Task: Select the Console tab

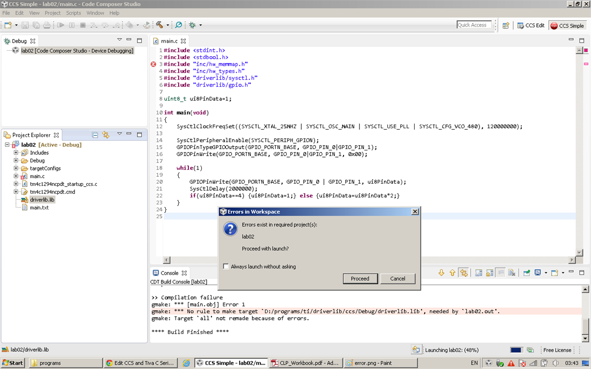Action: tap(170, 273)
